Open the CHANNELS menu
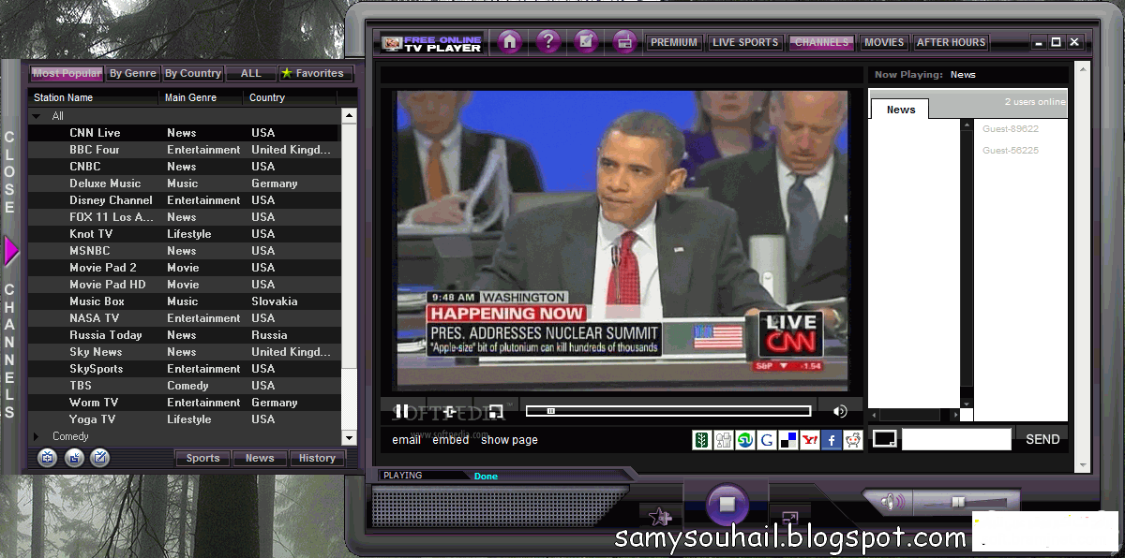 point(821,42)
